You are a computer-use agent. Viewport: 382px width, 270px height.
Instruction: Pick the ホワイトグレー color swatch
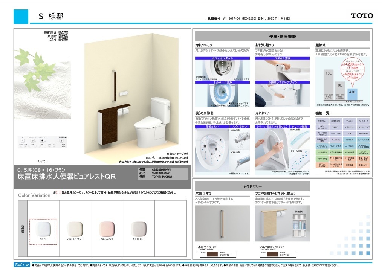(x=139, y=229)
